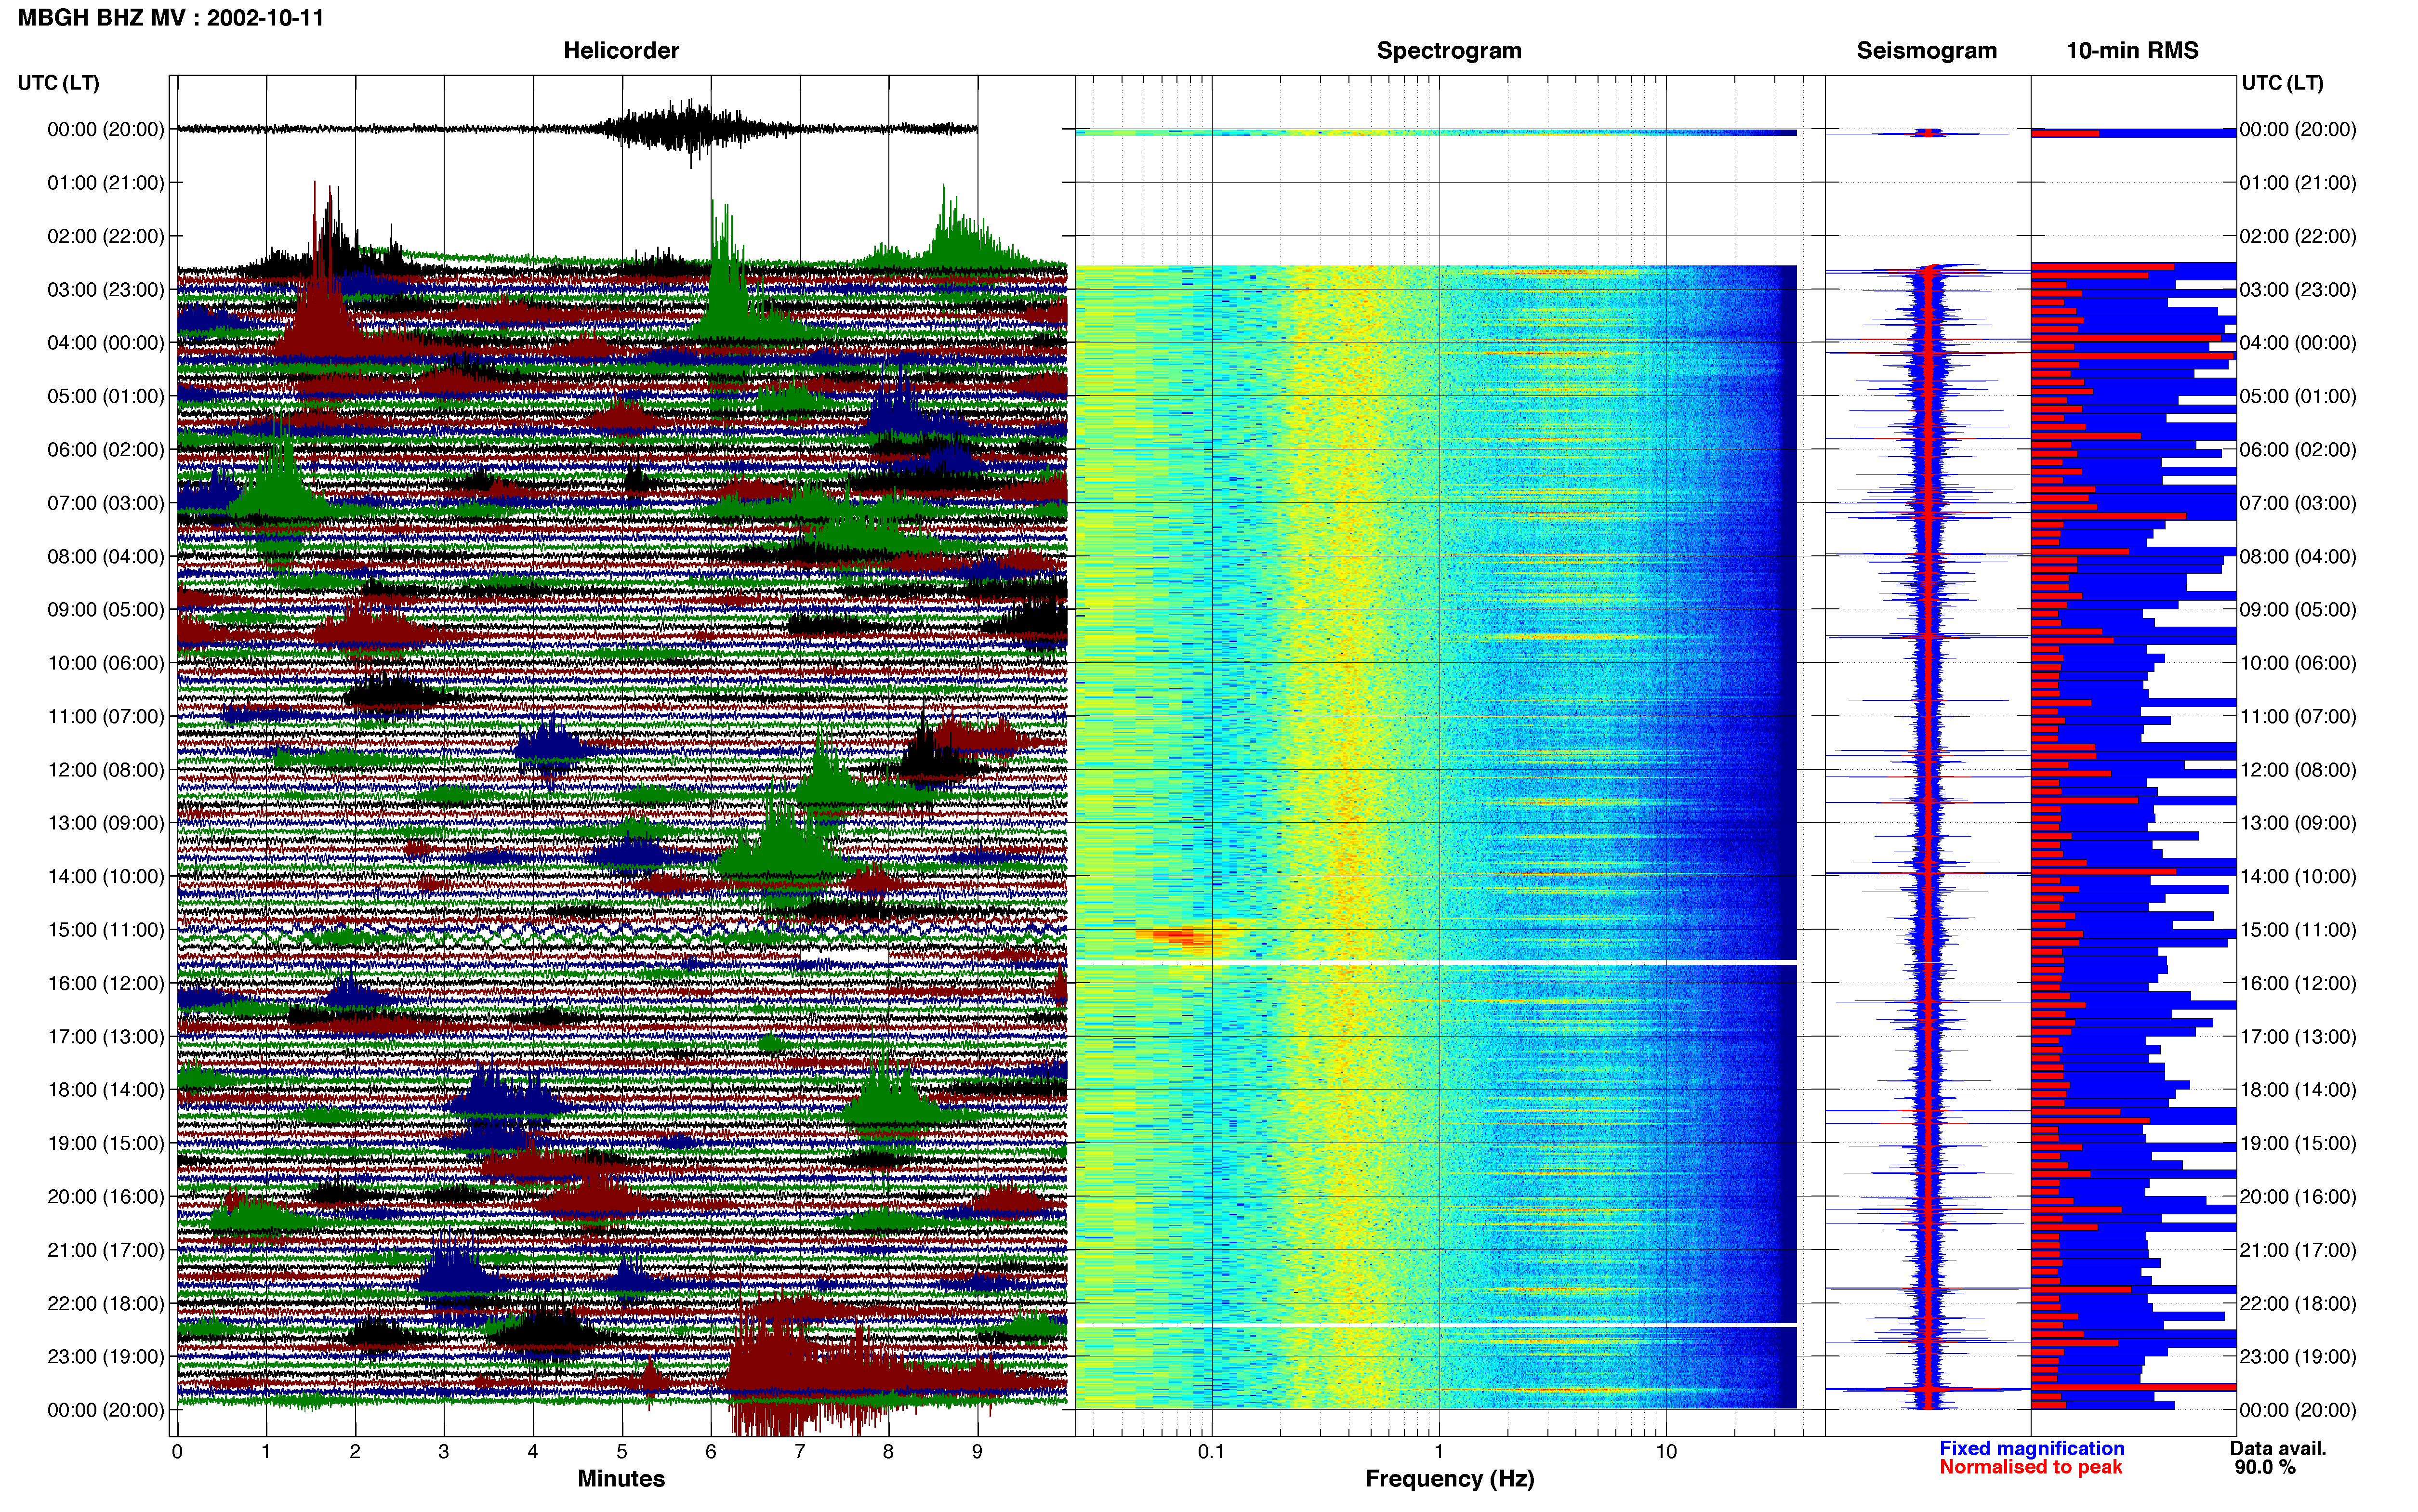Viewport: 2418px width, 1512px height.
Task: Select left time label '07:00 (03:00)'
Action: pyautogui.click(x=106, y=503)
